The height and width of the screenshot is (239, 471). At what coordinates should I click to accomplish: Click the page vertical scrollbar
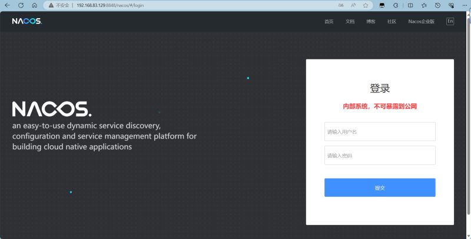469,115
